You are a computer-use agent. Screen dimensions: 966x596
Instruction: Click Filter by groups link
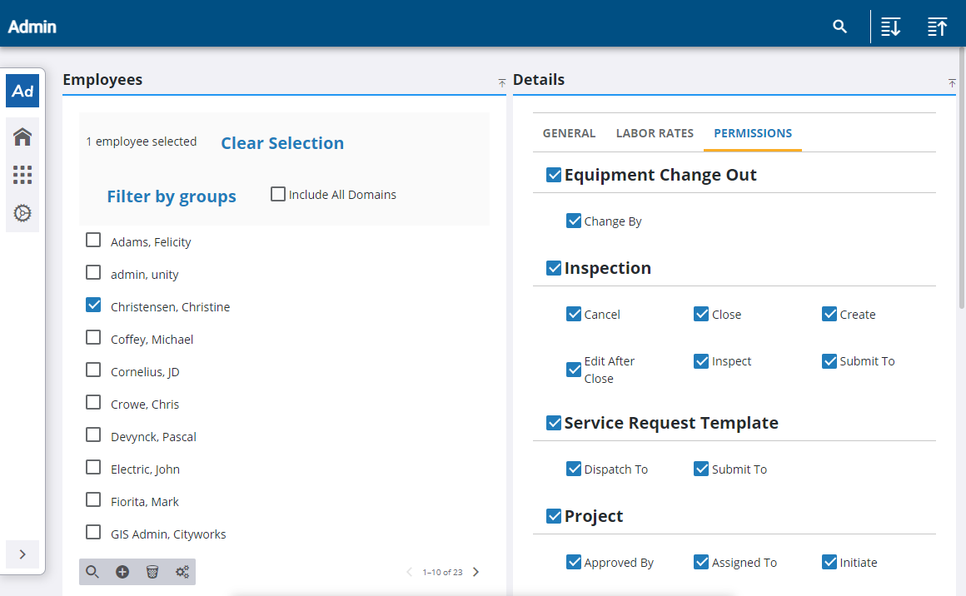[x=172, y=196]
